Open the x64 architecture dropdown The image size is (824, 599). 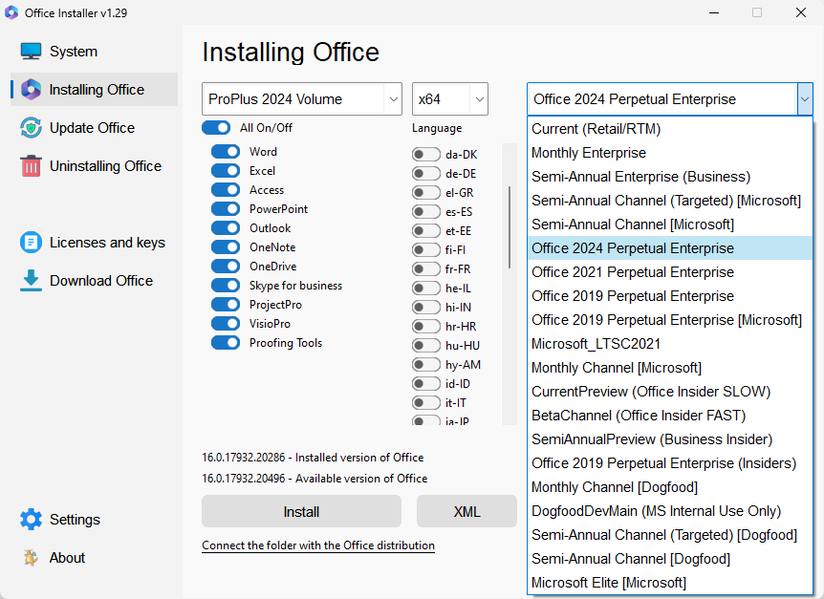click(x=450, y=98)
